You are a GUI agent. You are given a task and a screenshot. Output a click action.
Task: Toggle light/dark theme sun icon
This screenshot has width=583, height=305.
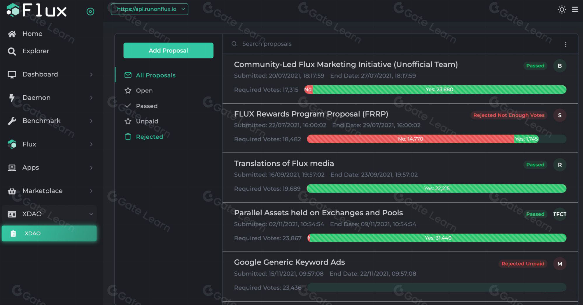coord(561,9)
